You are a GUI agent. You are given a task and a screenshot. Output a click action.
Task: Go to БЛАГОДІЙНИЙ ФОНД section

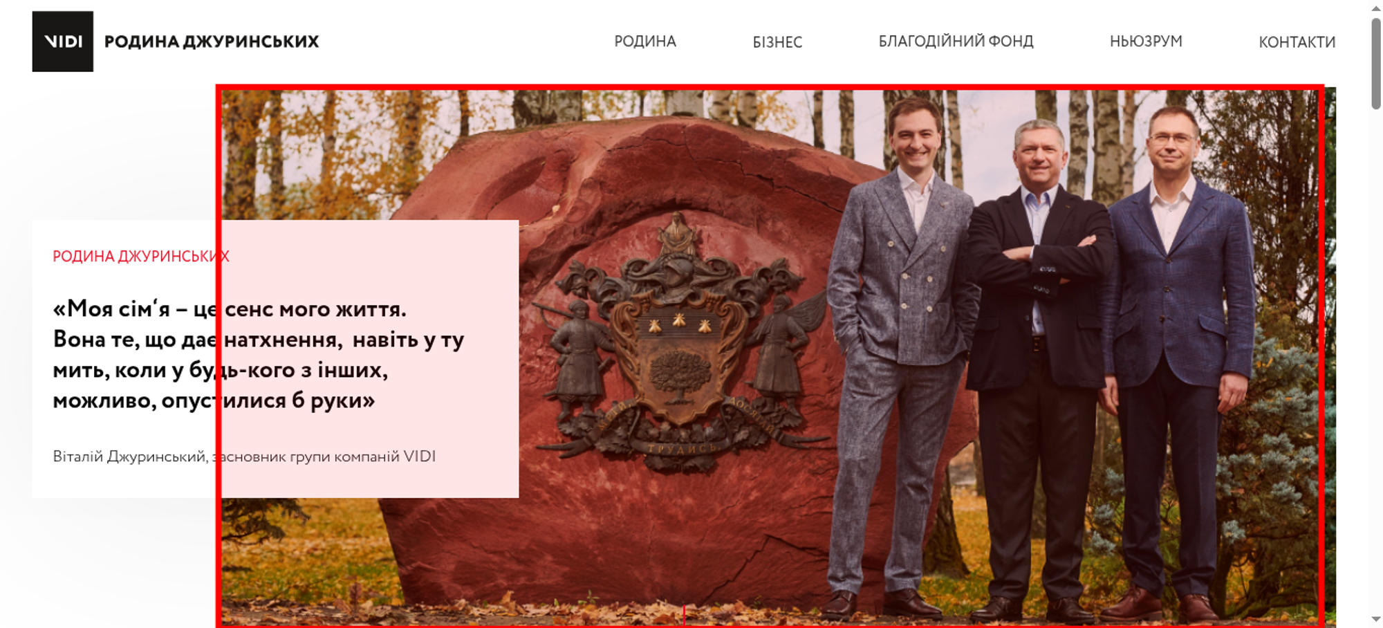coord(956,41)
